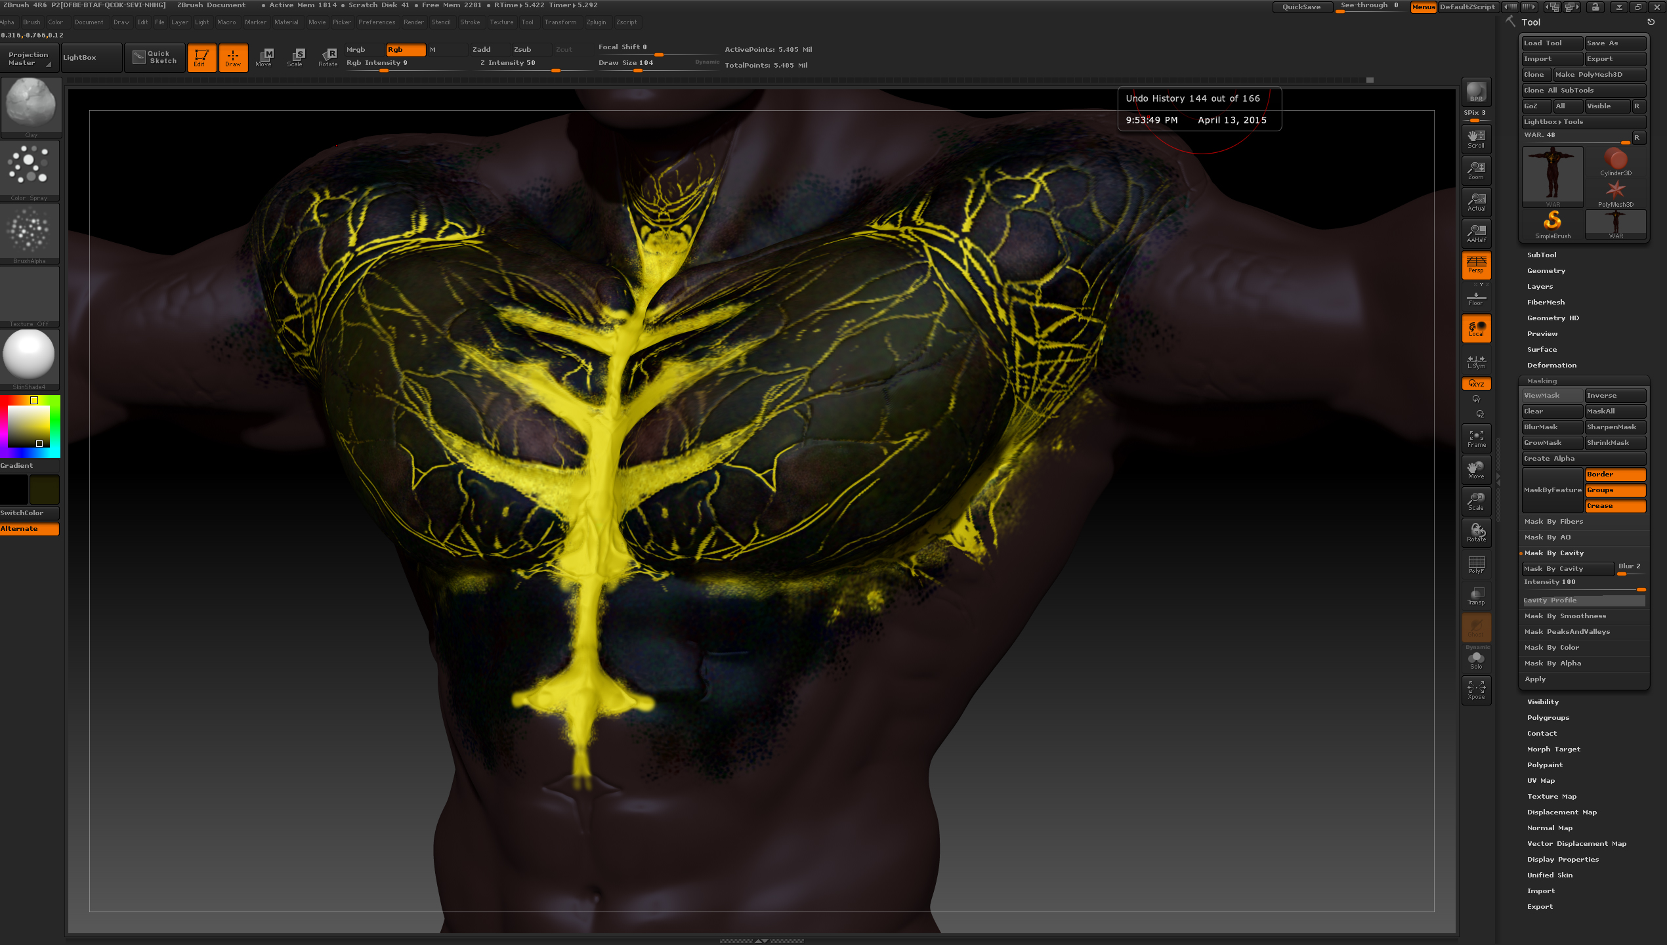1667x945 pixels.
Task: Click the Solo mode icon
Action: coord(1476,660)
